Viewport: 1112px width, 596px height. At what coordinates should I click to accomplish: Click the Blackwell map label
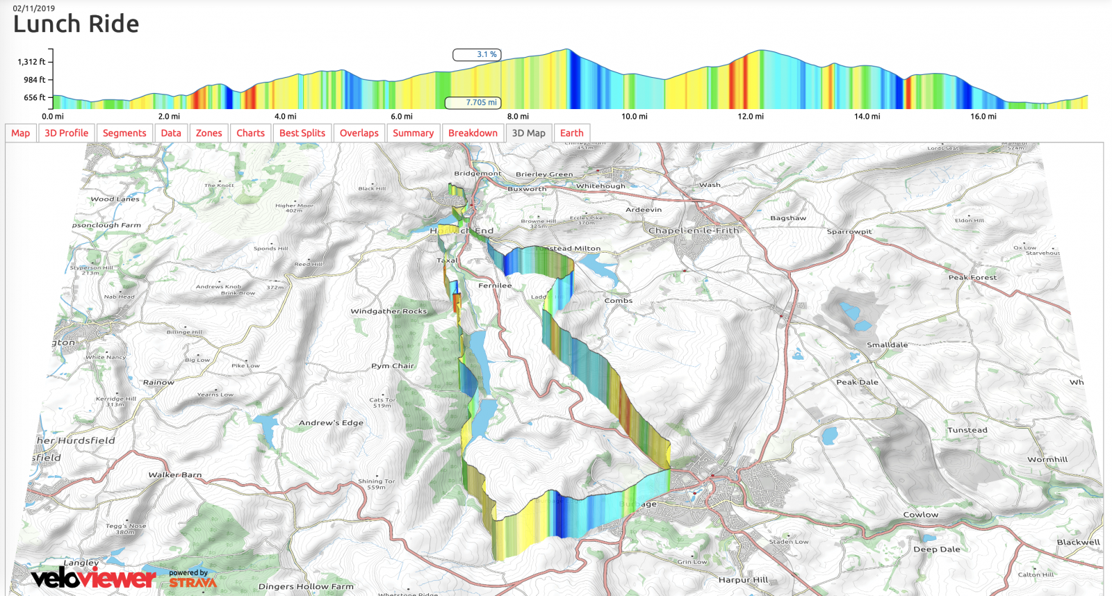[1079, 543]
